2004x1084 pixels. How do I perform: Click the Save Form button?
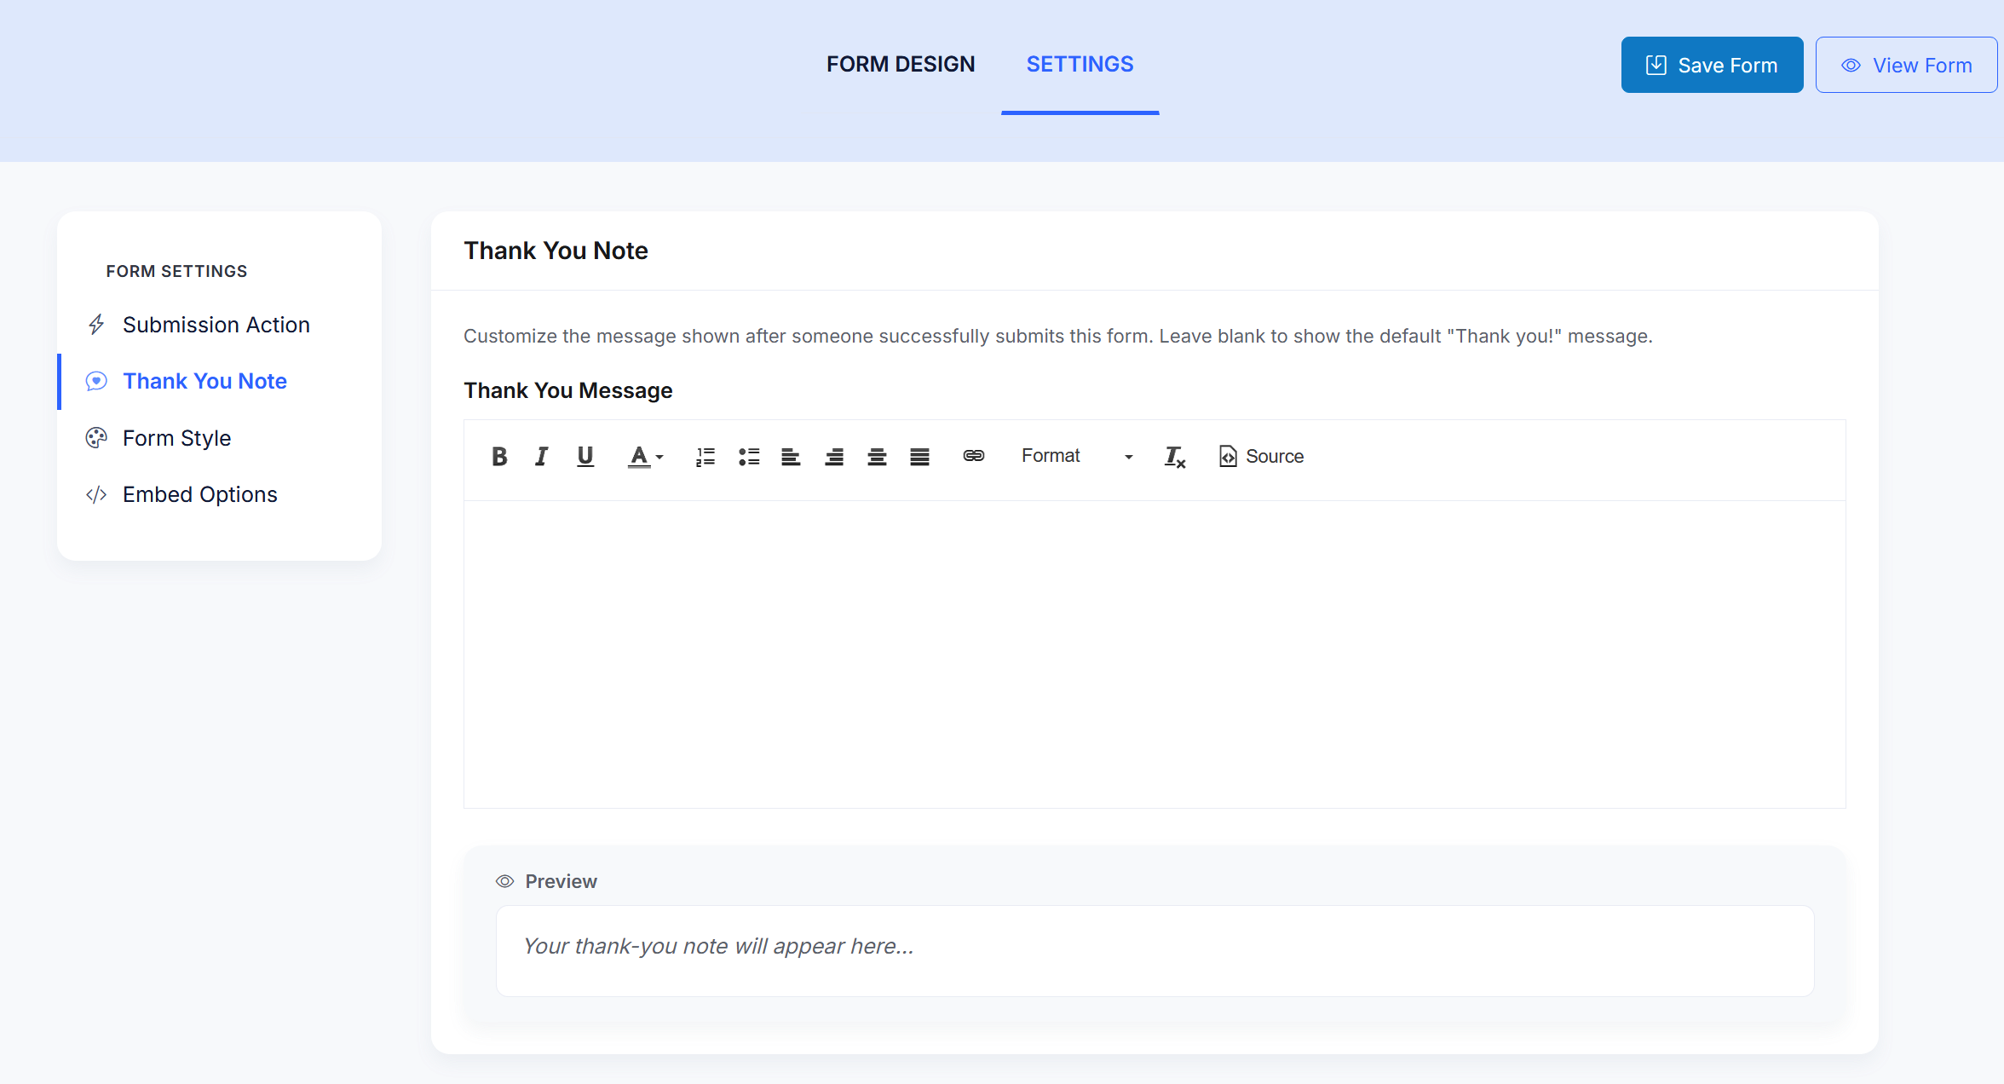coord(1711,65)
